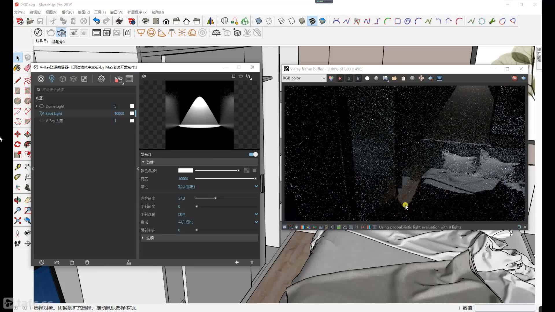Screen dimensions: 555x312
Task: Open RGB color channel dropdown
Action: tap(304, 78)
